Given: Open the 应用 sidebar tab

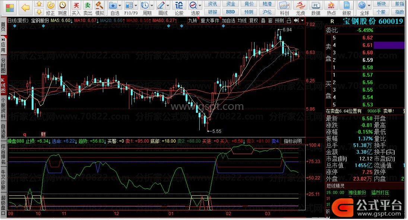Looking at the screenshot, I should (x=3, y=45).
